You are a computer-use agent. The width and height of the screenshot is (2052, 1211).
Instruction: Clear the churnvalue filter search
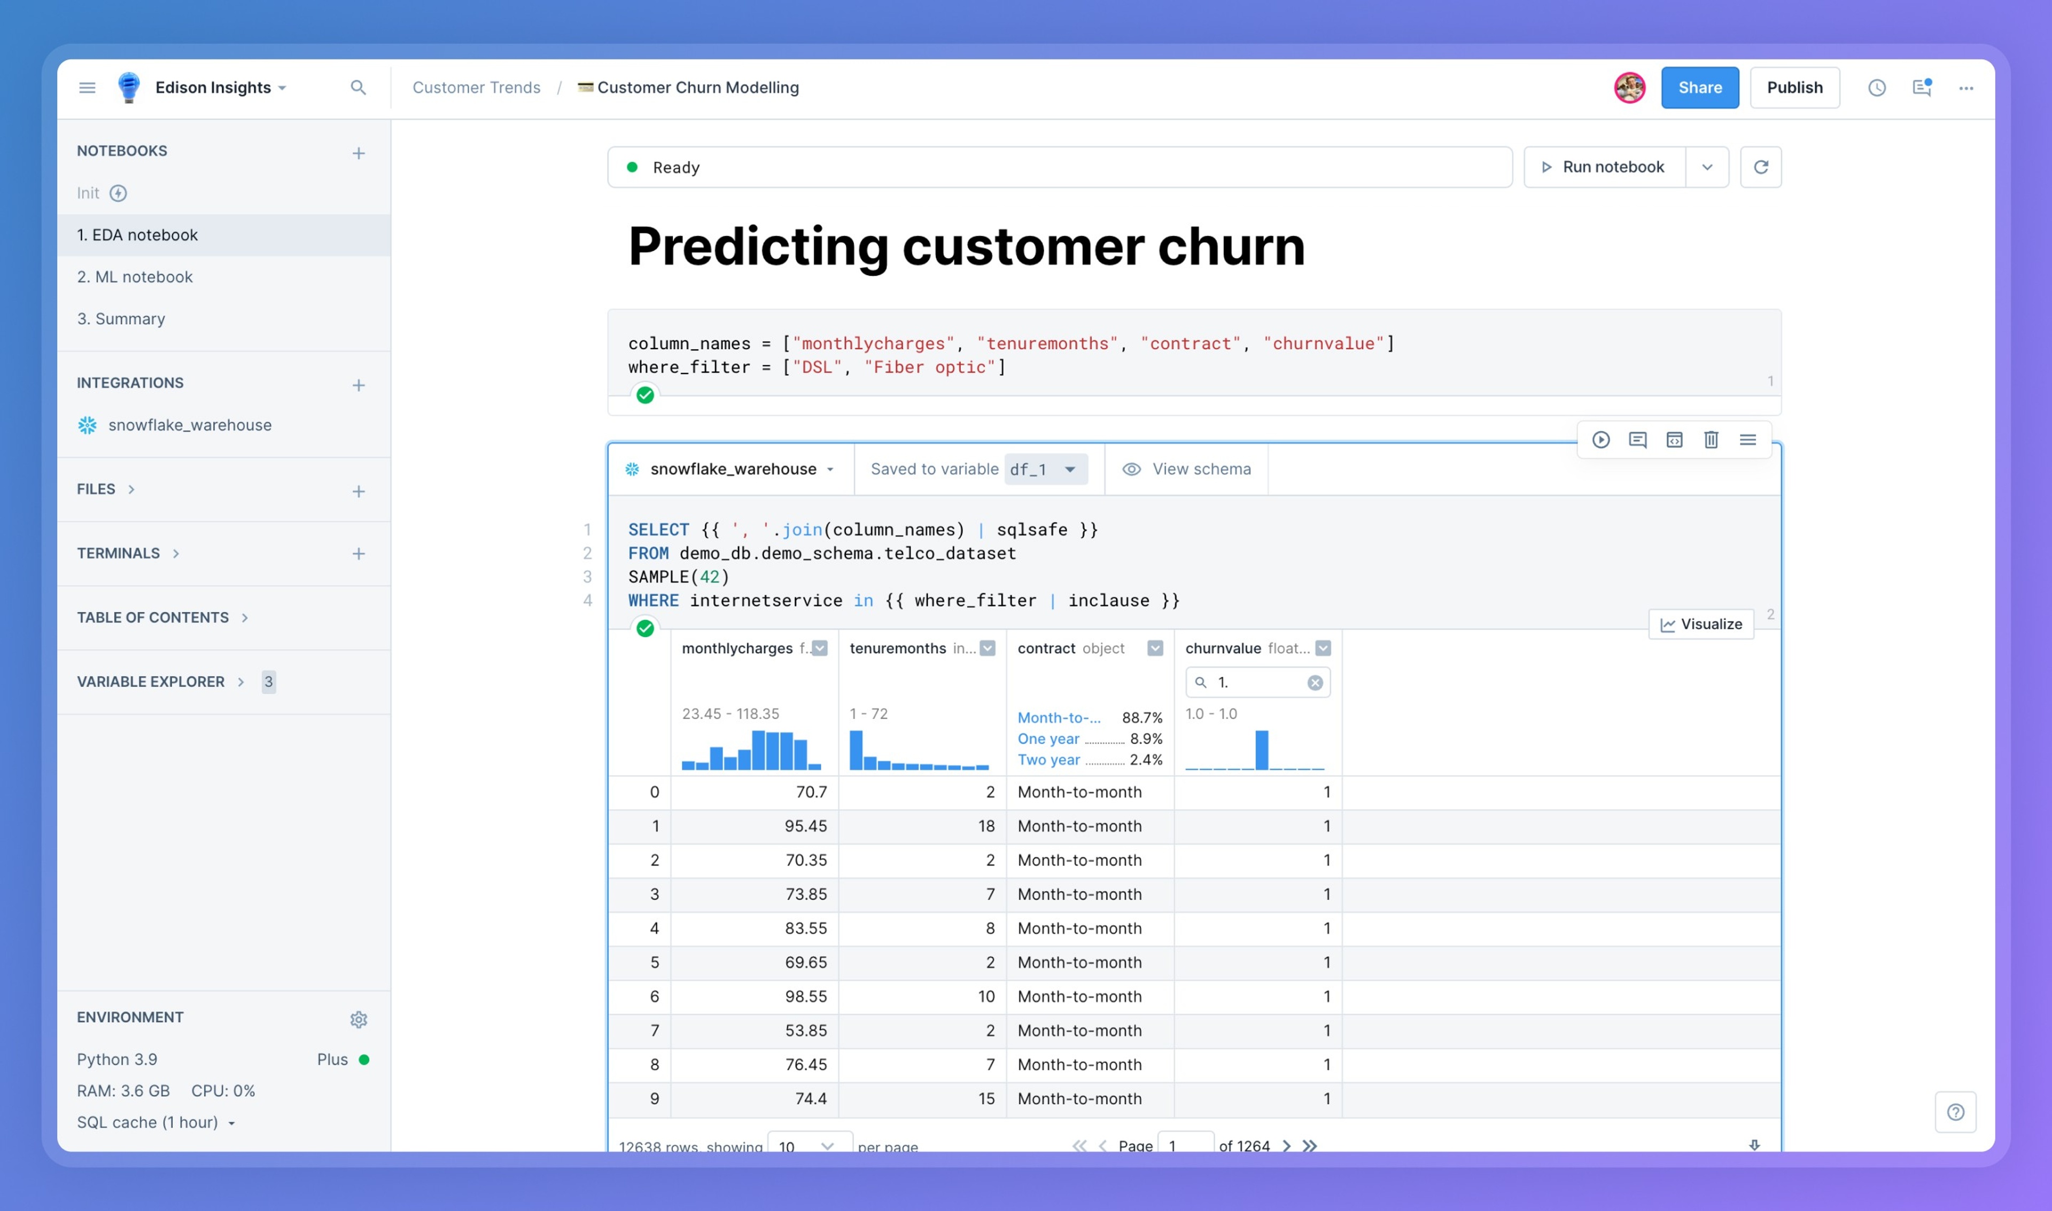coord(1314,683)
